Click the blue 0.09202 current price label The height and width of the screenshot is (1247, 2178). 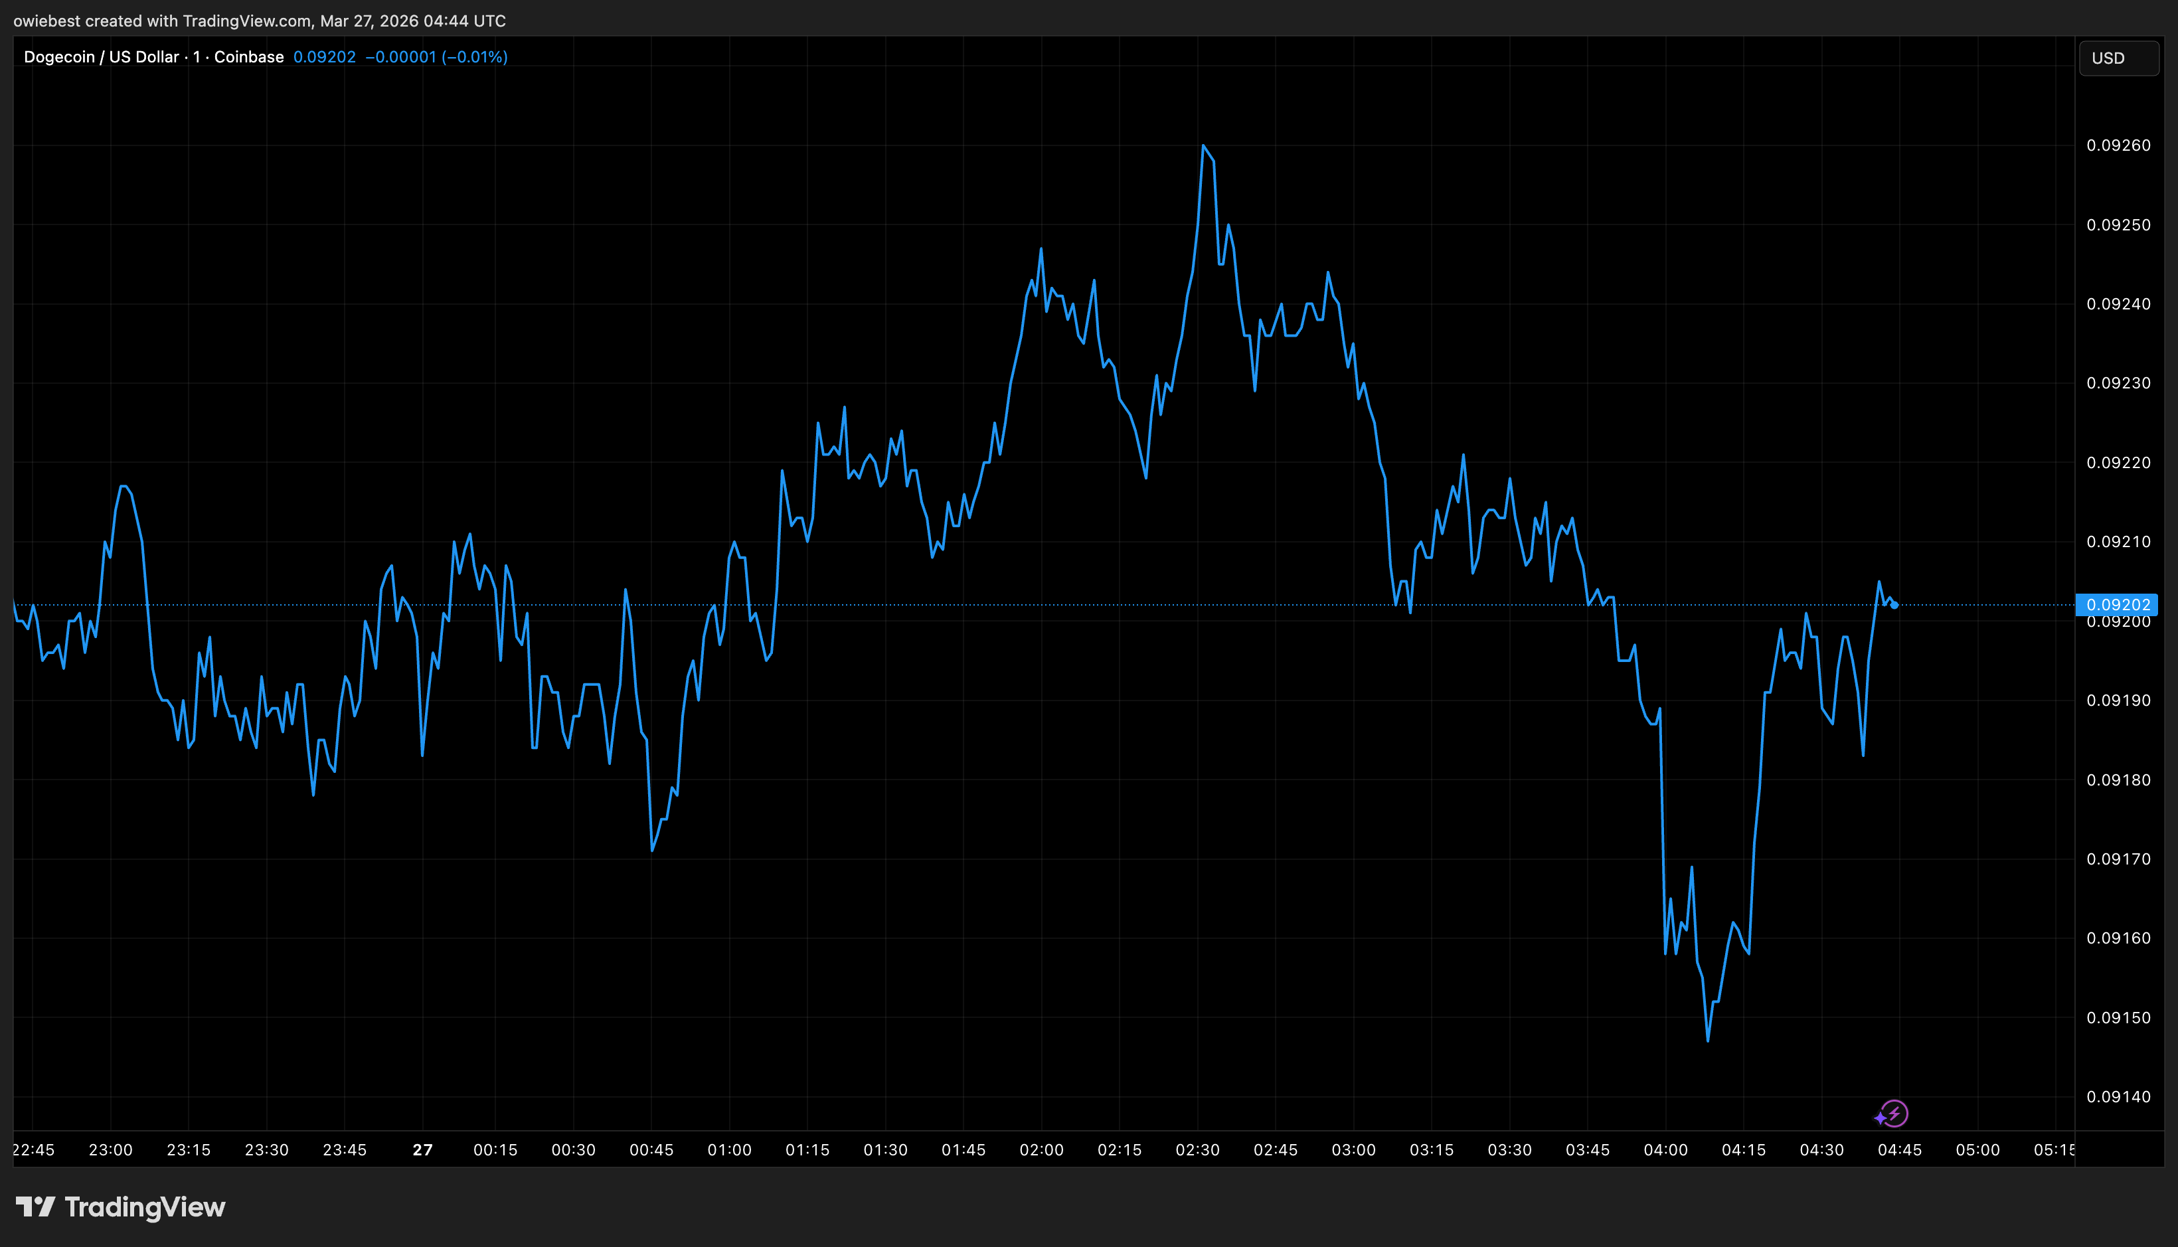click(2117, 605)
